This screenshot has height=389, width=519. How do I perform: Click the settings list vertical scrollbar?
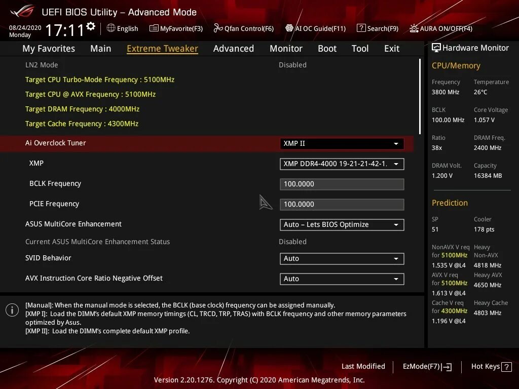420,96
